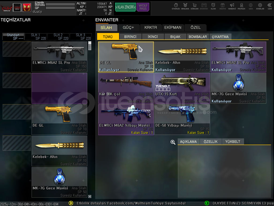
Task: Open the Haberci megaphone icon
Action: tap(232, 6)
